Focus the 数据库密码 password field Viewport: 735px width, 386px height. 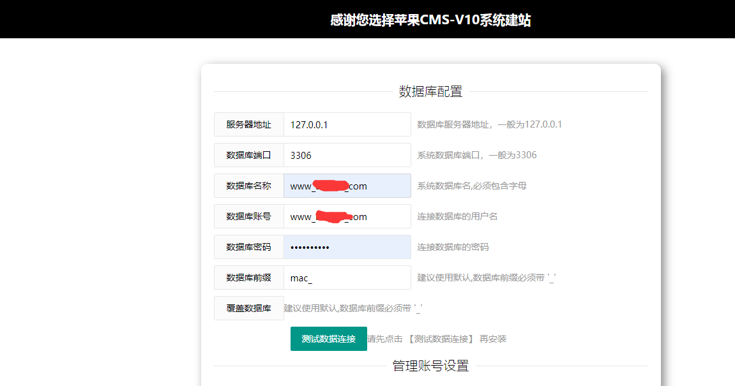tap(347, 247)
